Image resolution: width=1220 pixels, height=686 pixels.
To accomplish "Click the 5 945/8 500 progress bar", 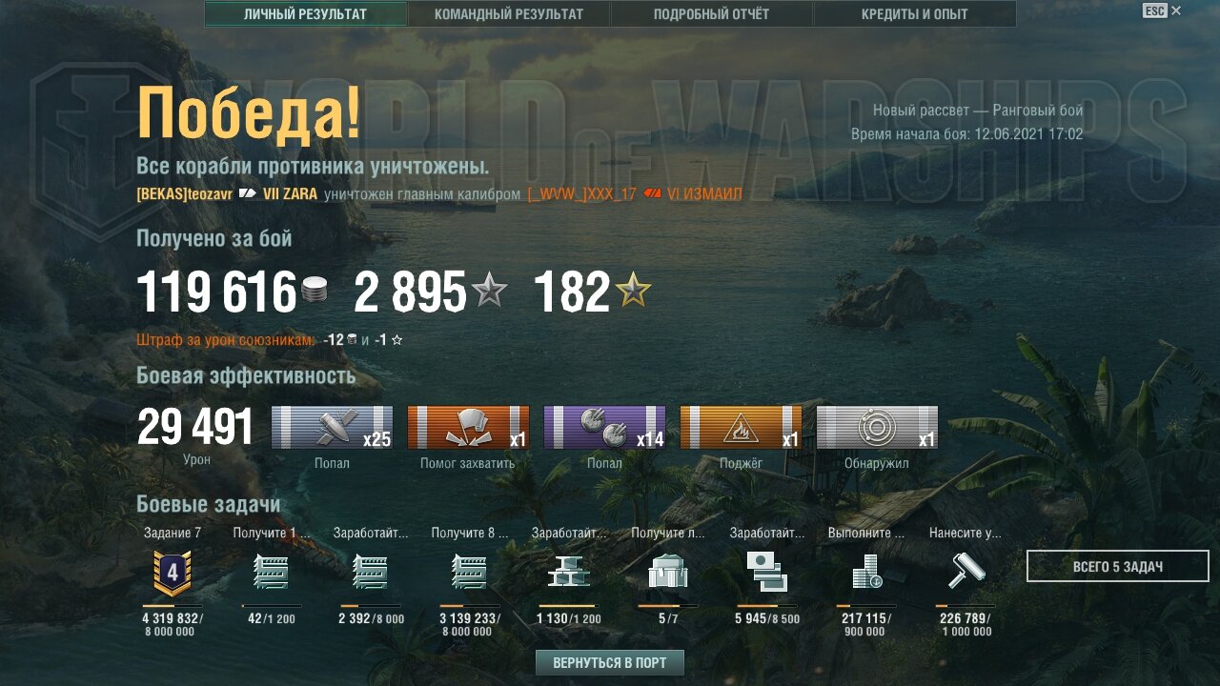I will pos(767,605).
